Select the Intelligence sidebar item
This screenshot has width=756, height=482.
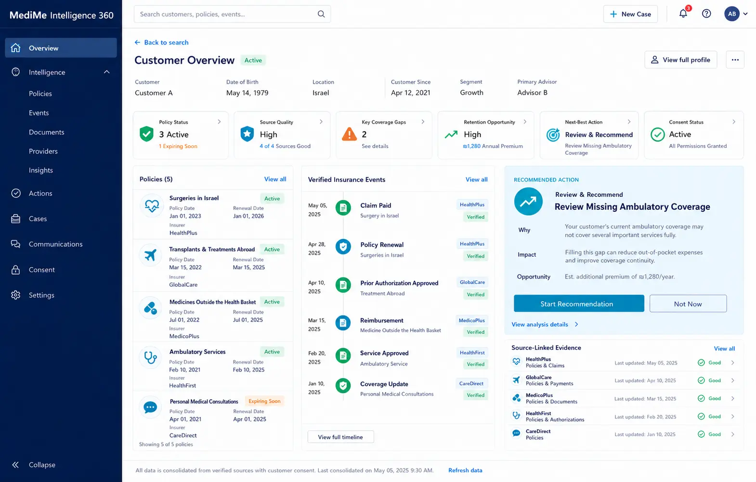[61, 72]
